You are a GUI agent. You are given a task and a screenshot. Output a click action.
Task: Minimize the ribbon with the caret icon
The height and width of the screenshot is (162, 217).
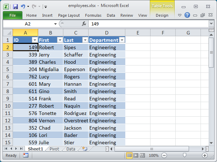click(180, 15)
